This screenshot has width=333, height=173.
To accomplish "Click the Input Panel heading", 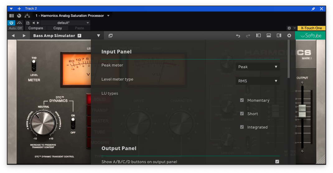I will coord(116,52).
